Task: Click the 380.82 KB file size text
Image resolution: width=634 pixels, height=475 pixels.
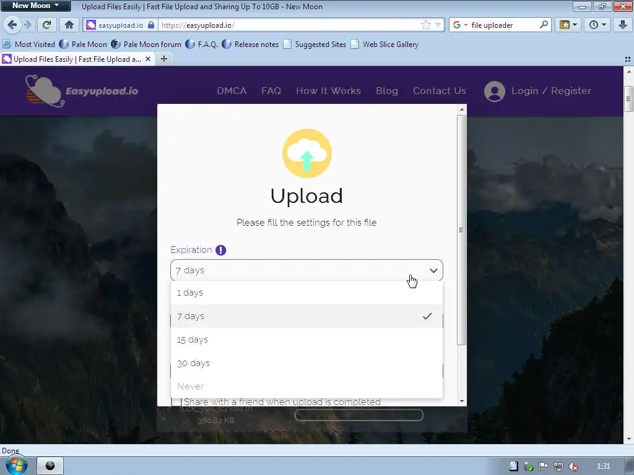Action: [216, 421]
